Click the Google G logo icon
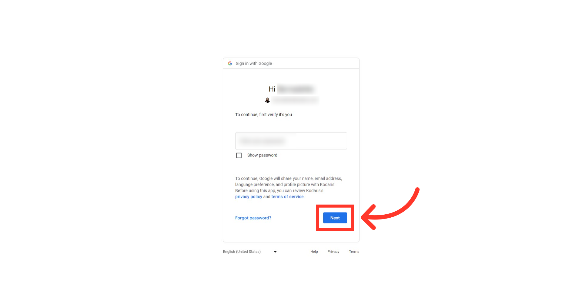The height and width of the screenshot is (300, 582). (230, 63)
